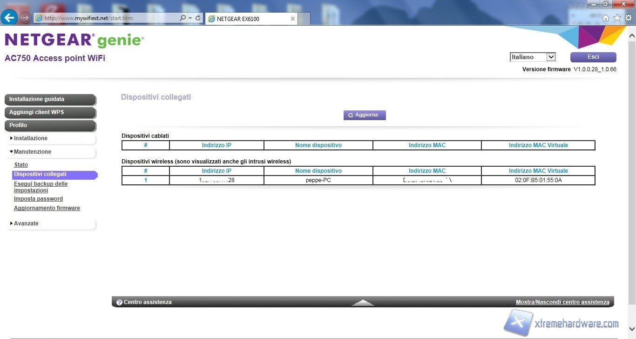Click the Aggiorna refresh button
Viewport: 636px width, 339px height.
tap(365, 115)
